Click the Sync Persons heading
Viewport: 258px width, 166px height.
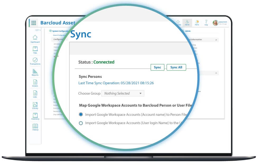pos(90,77)
